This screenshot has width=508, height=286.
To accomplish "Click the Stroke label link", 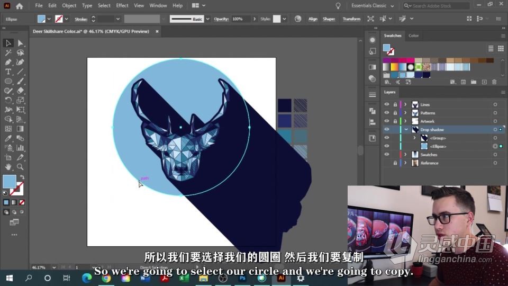I will pos(81,19).
